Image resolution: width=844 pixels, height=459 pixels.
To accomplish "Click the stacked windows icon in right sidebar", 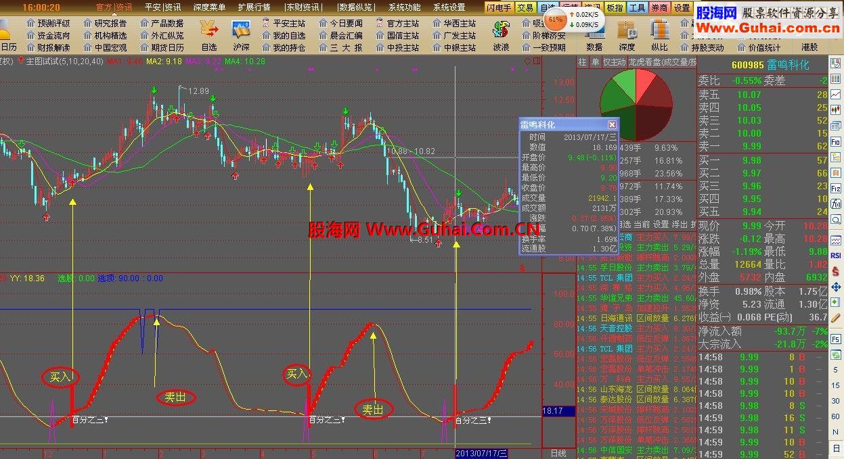I will coord(835,125).
